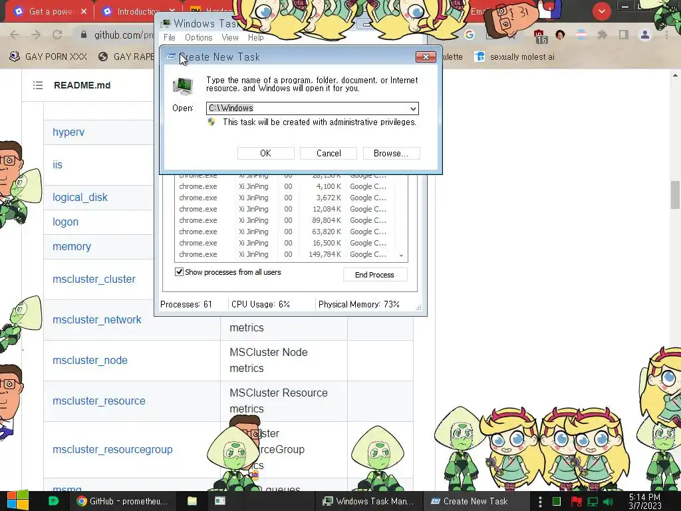
Task: Open the iis collector link
Action: click(57, 165)
